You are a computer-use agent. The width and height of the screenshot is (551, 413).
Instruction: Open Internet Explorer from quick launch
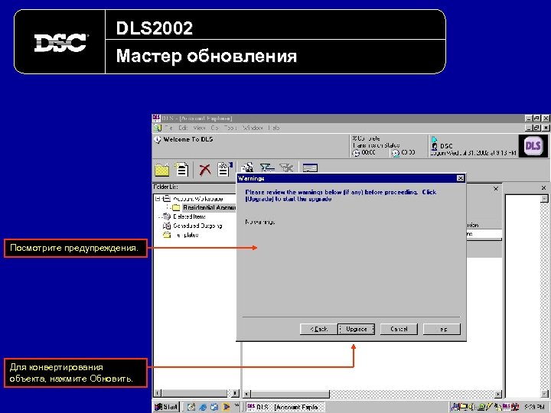pyautogui.click(x=203, y=407)
